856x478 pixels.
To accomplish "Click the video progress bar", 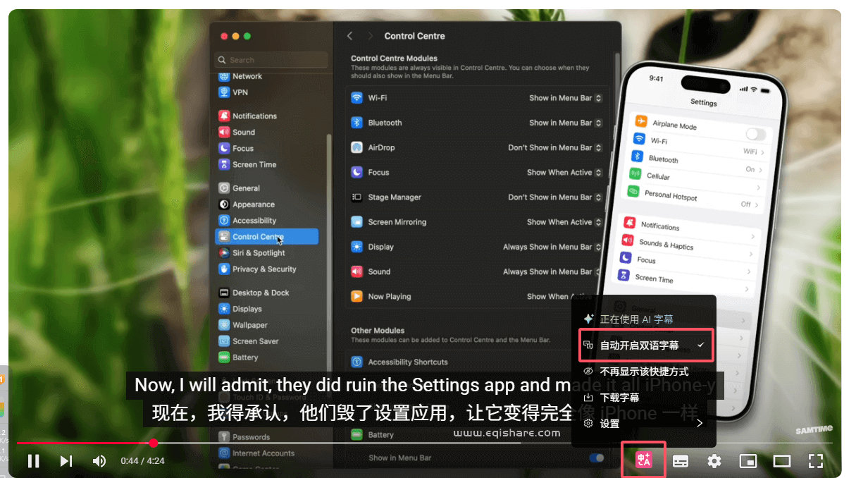I will [x=282, y=443].
